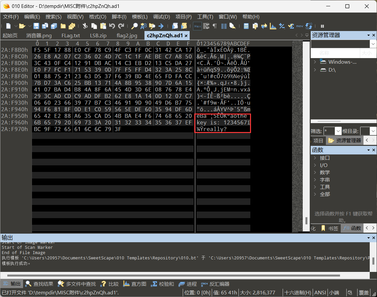
Task: Expand the D:\ drive tree node
Action: pos(315,70)
